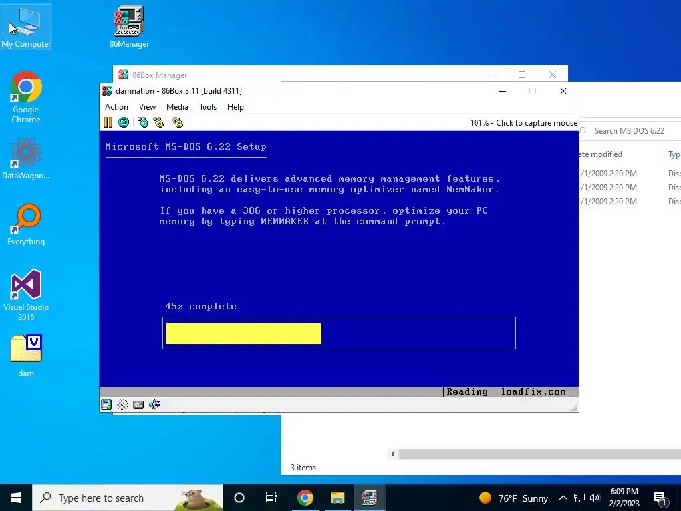Open the 86Box settings toolbar icon
Viewport: 681px width, 511px height.
coord(177,123)
